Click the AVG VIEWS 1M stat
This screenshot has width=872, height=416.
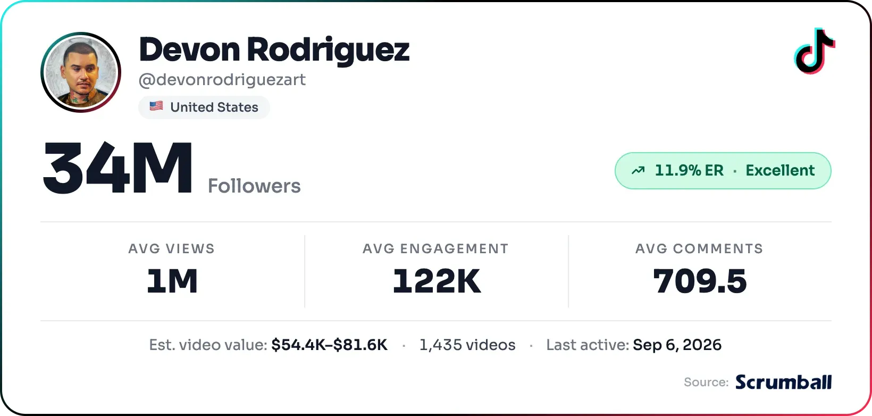(x=172, y=270)
